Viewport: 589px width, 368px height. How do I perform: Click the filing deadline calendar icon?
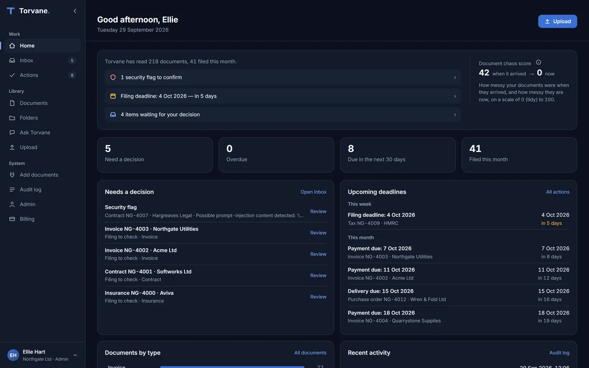pyautogui.click(x=113, y=96)
